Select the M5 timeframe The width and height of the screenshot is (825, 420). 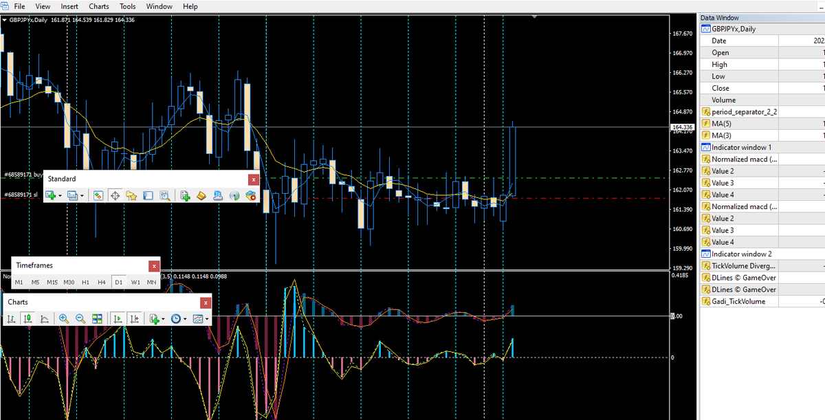tap(35, 282)
